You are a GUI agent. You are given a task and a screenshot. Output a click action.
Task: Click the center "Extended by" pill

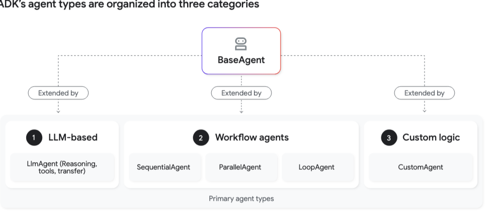[241, 93]
